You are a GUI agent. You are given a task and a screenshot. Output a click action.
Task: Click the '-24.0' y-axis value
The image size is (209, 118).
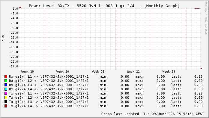(x=13, y=67)
